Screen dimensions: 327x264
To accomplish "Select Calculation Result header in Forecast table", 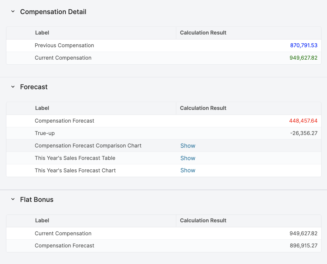I will (x=203, y=108).
